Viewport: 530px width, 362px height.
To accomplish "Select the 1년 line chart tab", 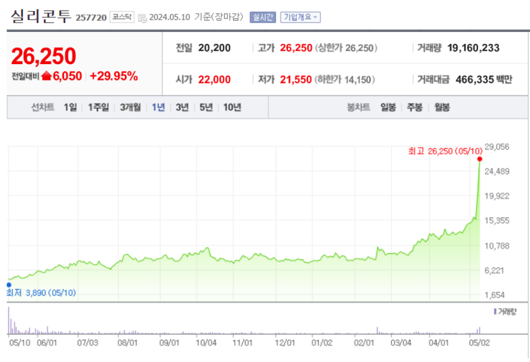I will (158, 108).
